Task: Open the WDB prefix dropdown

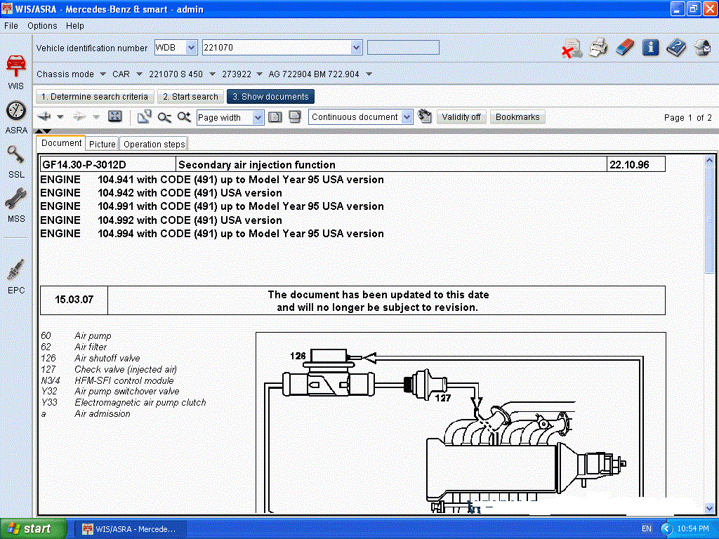Action: (x=192, y=48)
